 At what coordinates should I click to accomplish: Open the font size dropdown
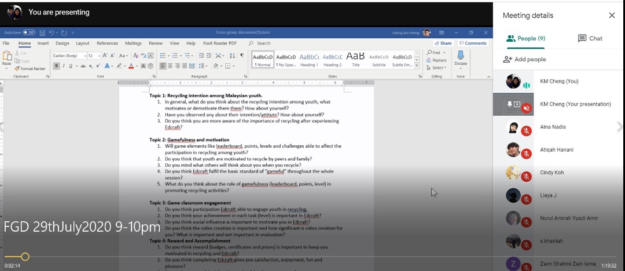[x=98, y=56]
